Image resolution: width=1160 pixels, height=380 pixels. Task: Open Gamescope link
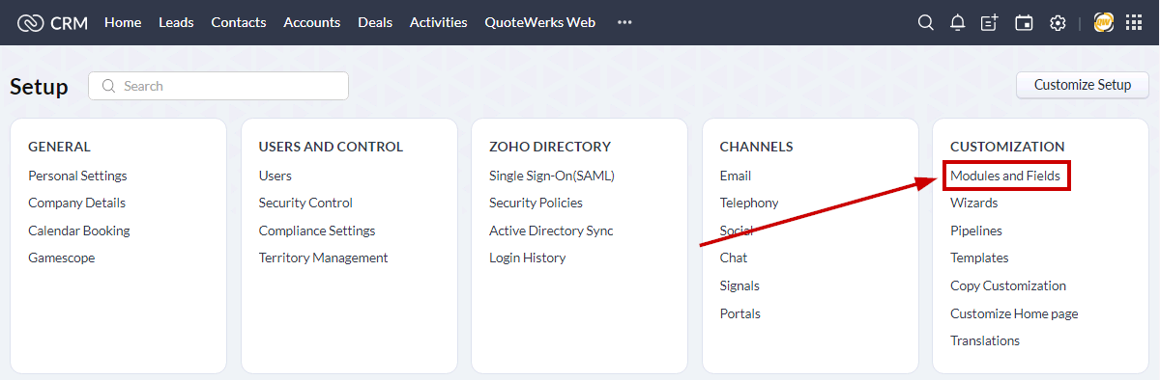[62, 258]
